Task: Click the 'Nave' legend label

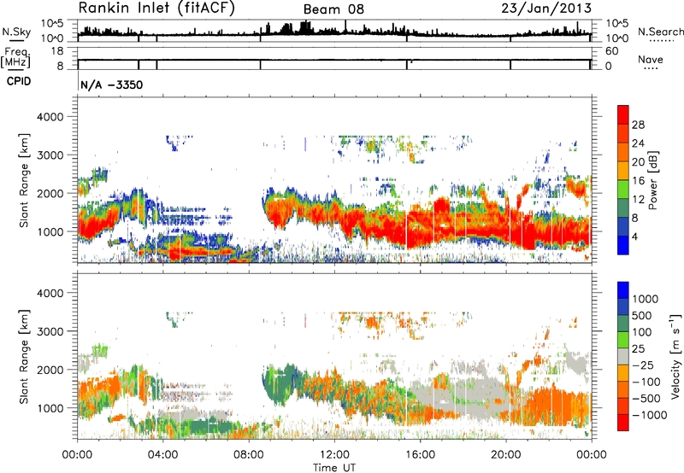Action: [651, 59]
